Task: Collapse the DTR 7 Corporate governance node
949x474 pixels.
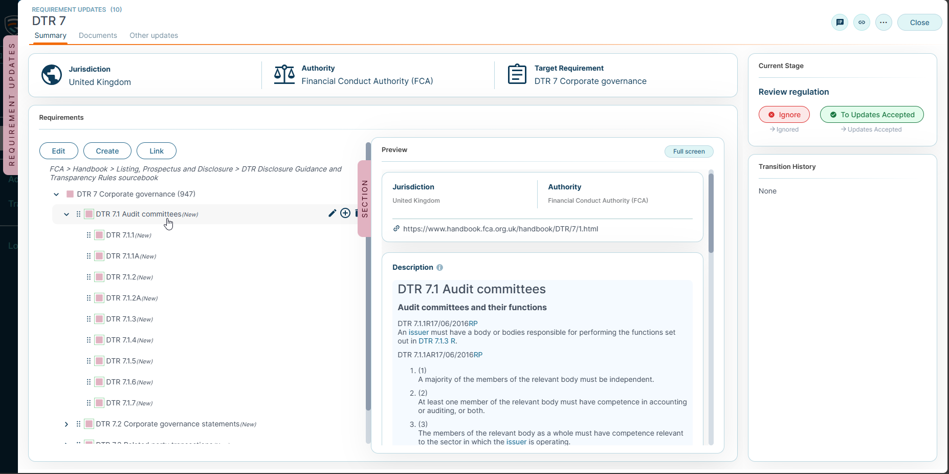Action: (x=56, y=194)
